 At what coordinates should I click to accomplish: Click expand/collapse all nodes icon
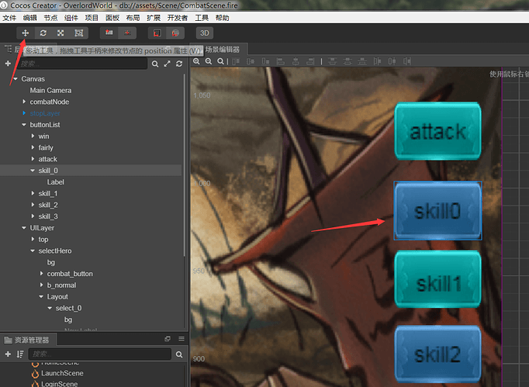point(167,64)
